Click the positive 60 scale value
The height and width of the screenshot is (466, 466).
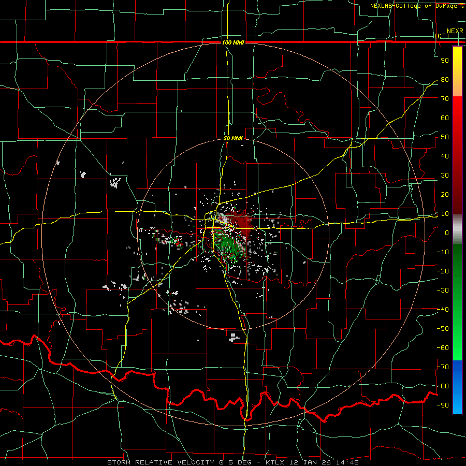(x=445, y=118)
